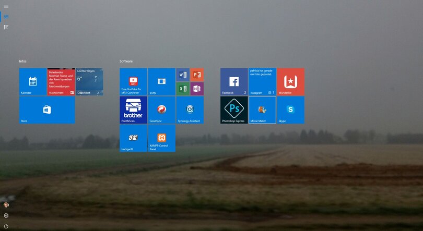Open the user account avatar
The height and width of the screenshot is (231, 423).
pyautogui.click(x=6, y=205)
